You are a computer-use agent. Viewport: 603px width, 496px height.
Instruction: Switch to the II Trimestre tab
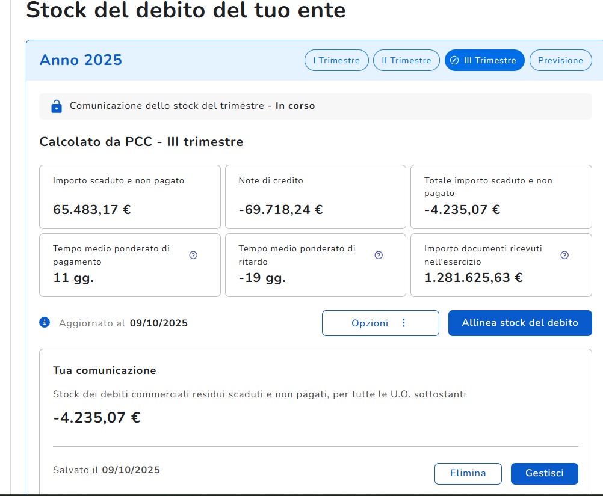point(406,60)
